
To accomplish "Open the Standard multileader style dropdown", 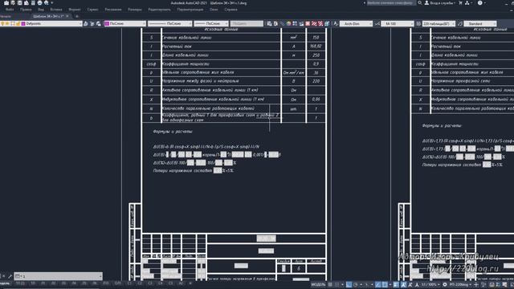I will tap(480, 23).
